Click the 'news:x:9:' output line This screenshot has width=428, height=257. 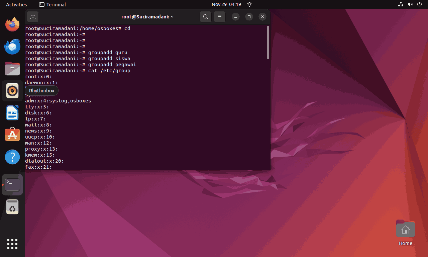click(38, 131)
